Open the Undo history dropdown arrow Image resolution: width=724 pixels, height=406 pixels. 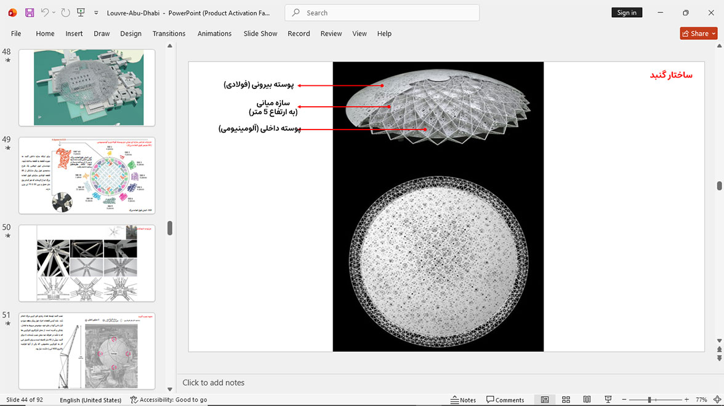point(54,13)
